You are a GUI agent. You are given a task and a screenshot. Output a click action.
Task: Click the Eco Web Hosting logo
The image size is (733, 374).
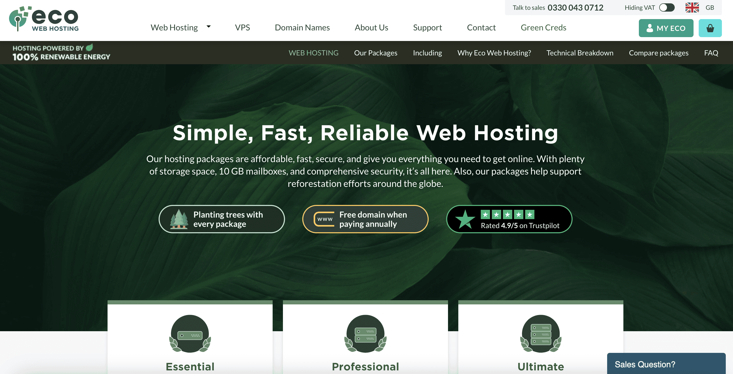(x=44, y=19)
